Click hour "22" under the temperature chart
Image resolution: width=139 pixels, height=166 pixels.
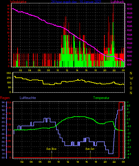click(x=114, y=162)
